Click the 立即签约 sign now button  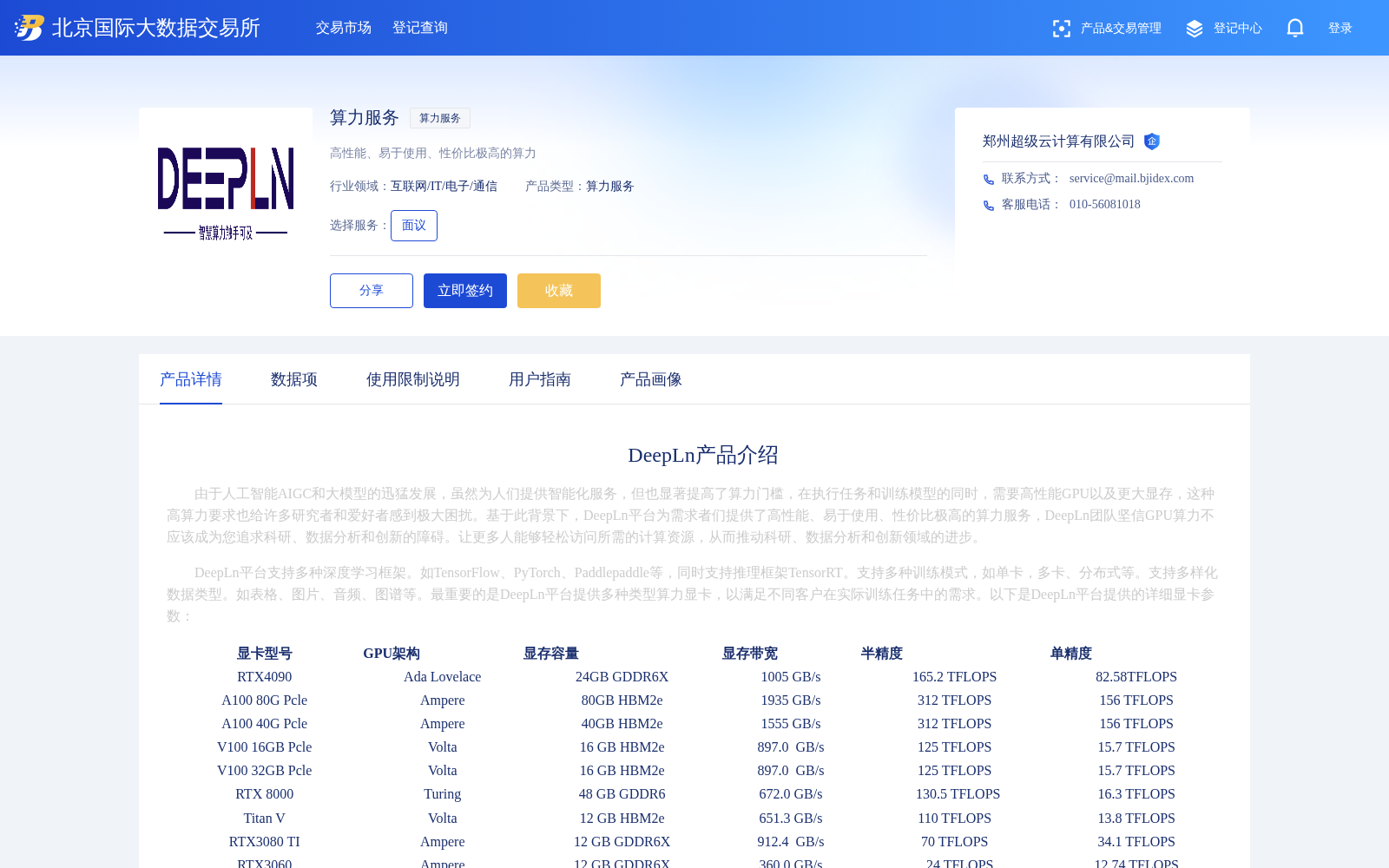pyautogui.click(x=465, y=291)
